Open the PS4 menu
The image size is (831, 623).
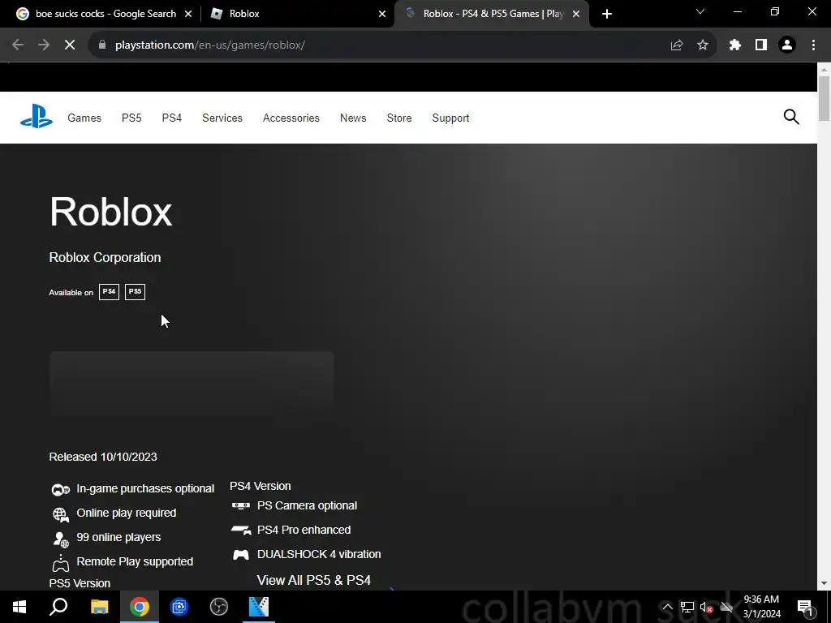coord(172,118)
